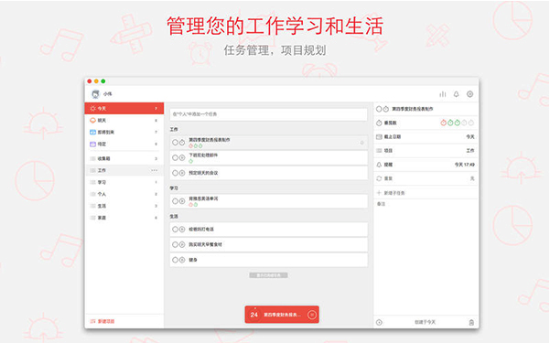Focus the 备注 notes field
Screen dimensions: 550x343
[x=426, y=256]
